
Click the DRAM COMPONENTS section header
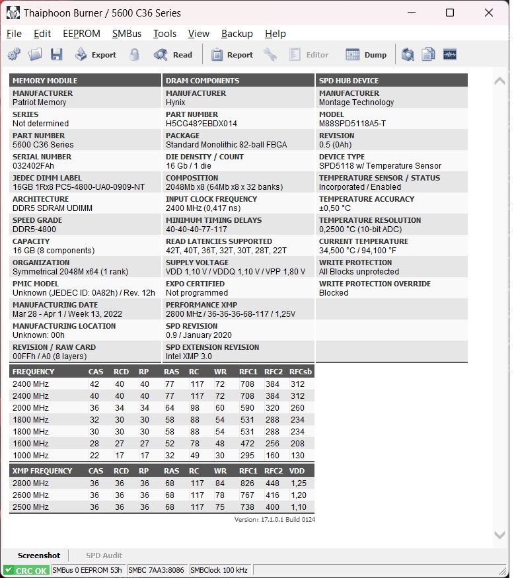pyautogui.click(x=239, y=81)
